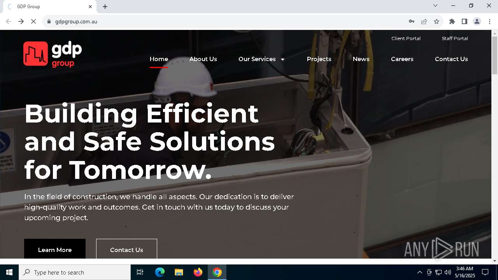498x280 pixels.
Task: Click the page vertical scrollbar
Action: pos(494,55)
